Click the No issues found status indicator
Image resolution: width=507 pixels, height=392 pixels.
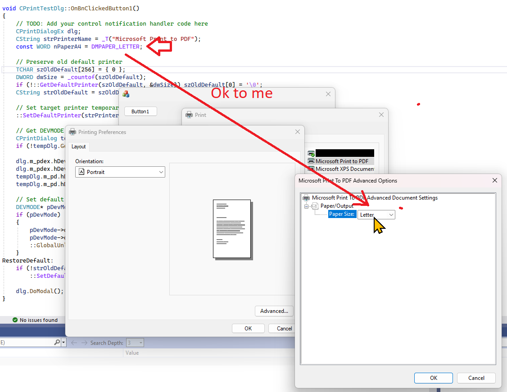pos(35,320)
